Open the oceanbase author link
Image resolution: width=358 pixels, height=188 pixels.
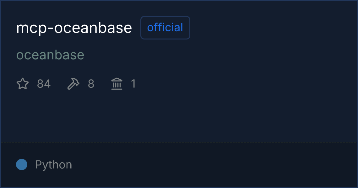point(50,55)
